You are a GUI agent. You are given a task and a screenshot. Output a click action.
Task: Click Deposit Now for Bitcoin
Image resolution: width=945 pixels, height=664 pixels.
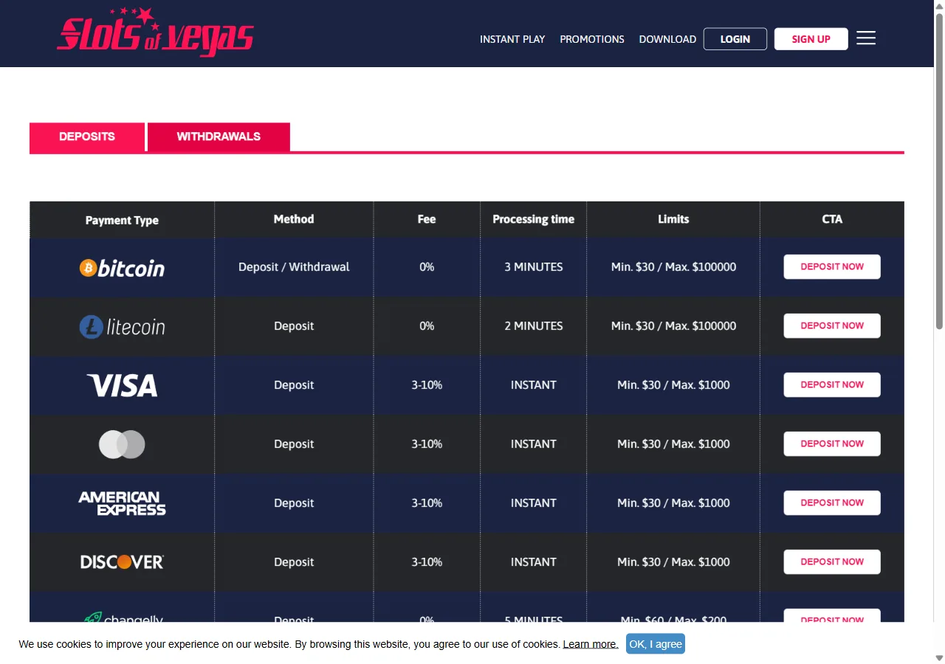[x=832, y=267]
